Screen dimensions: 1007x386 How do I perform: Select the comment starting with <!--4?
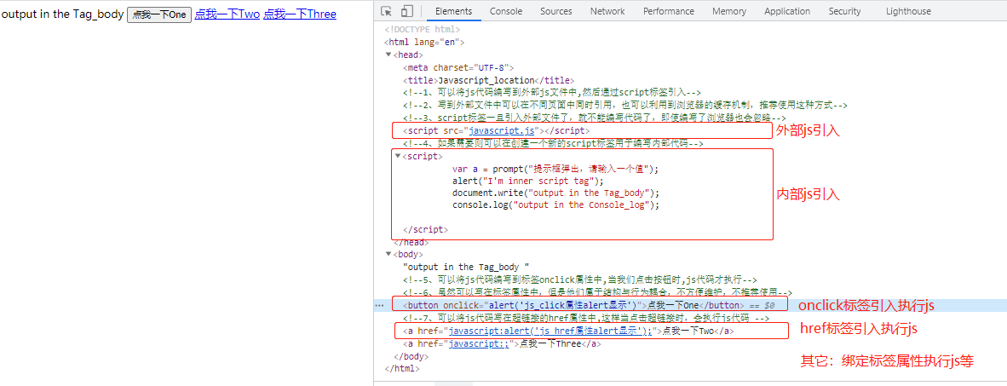(x=554, y=144)
